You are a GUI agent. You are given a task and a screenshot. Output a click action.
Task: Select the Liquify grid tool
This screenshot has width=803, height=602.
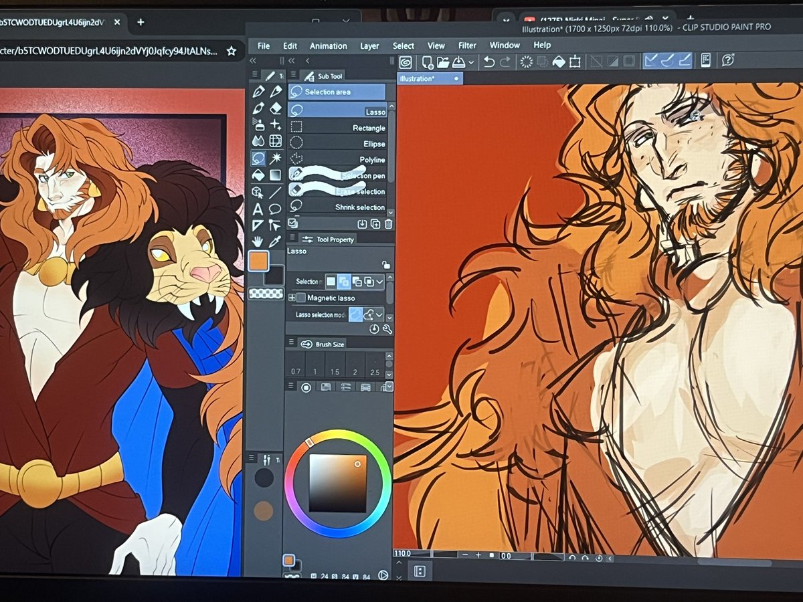coord(276,141)
